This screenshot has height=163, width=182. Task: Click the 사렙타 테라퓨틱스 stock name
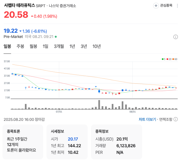19,5
